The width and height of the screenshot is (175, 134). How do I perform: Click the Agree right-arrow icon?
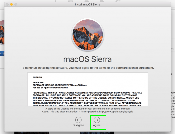click(x=97, y=120)
